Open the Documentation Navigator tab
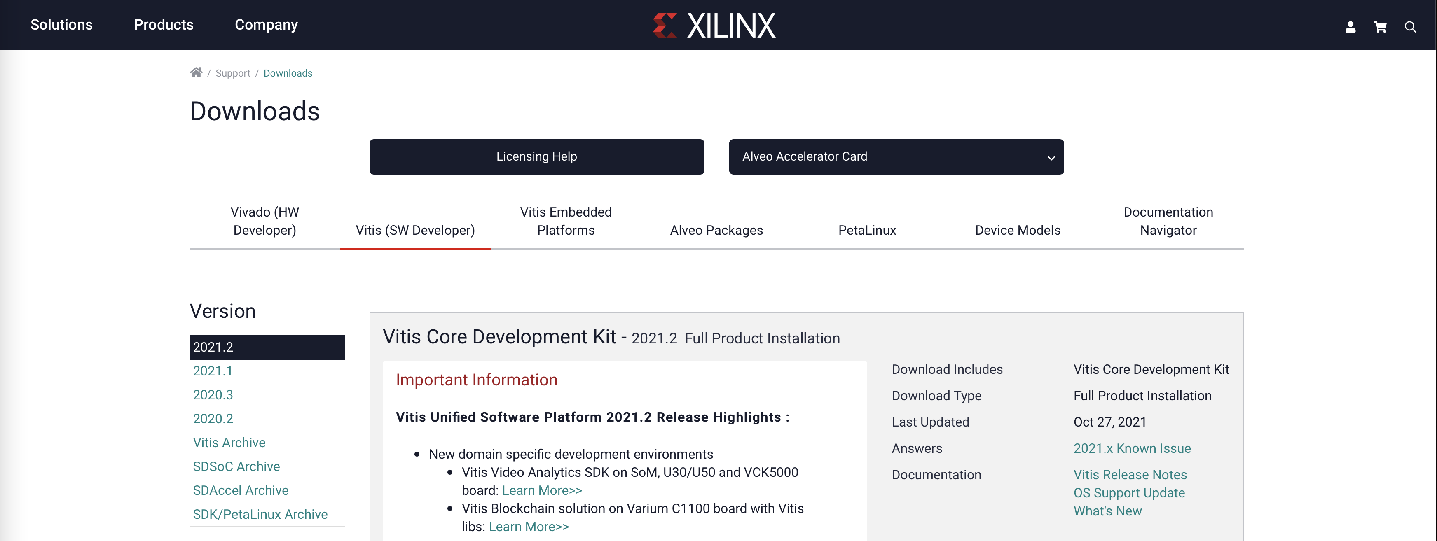This screenshot has height=541, width=1437. coord(1168,221)
